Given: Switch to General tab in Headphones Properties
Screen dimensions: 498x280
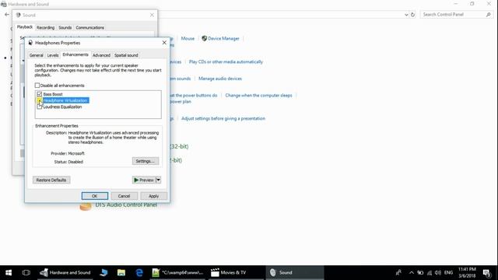Looking at the screenshot, I should point(37,55).
